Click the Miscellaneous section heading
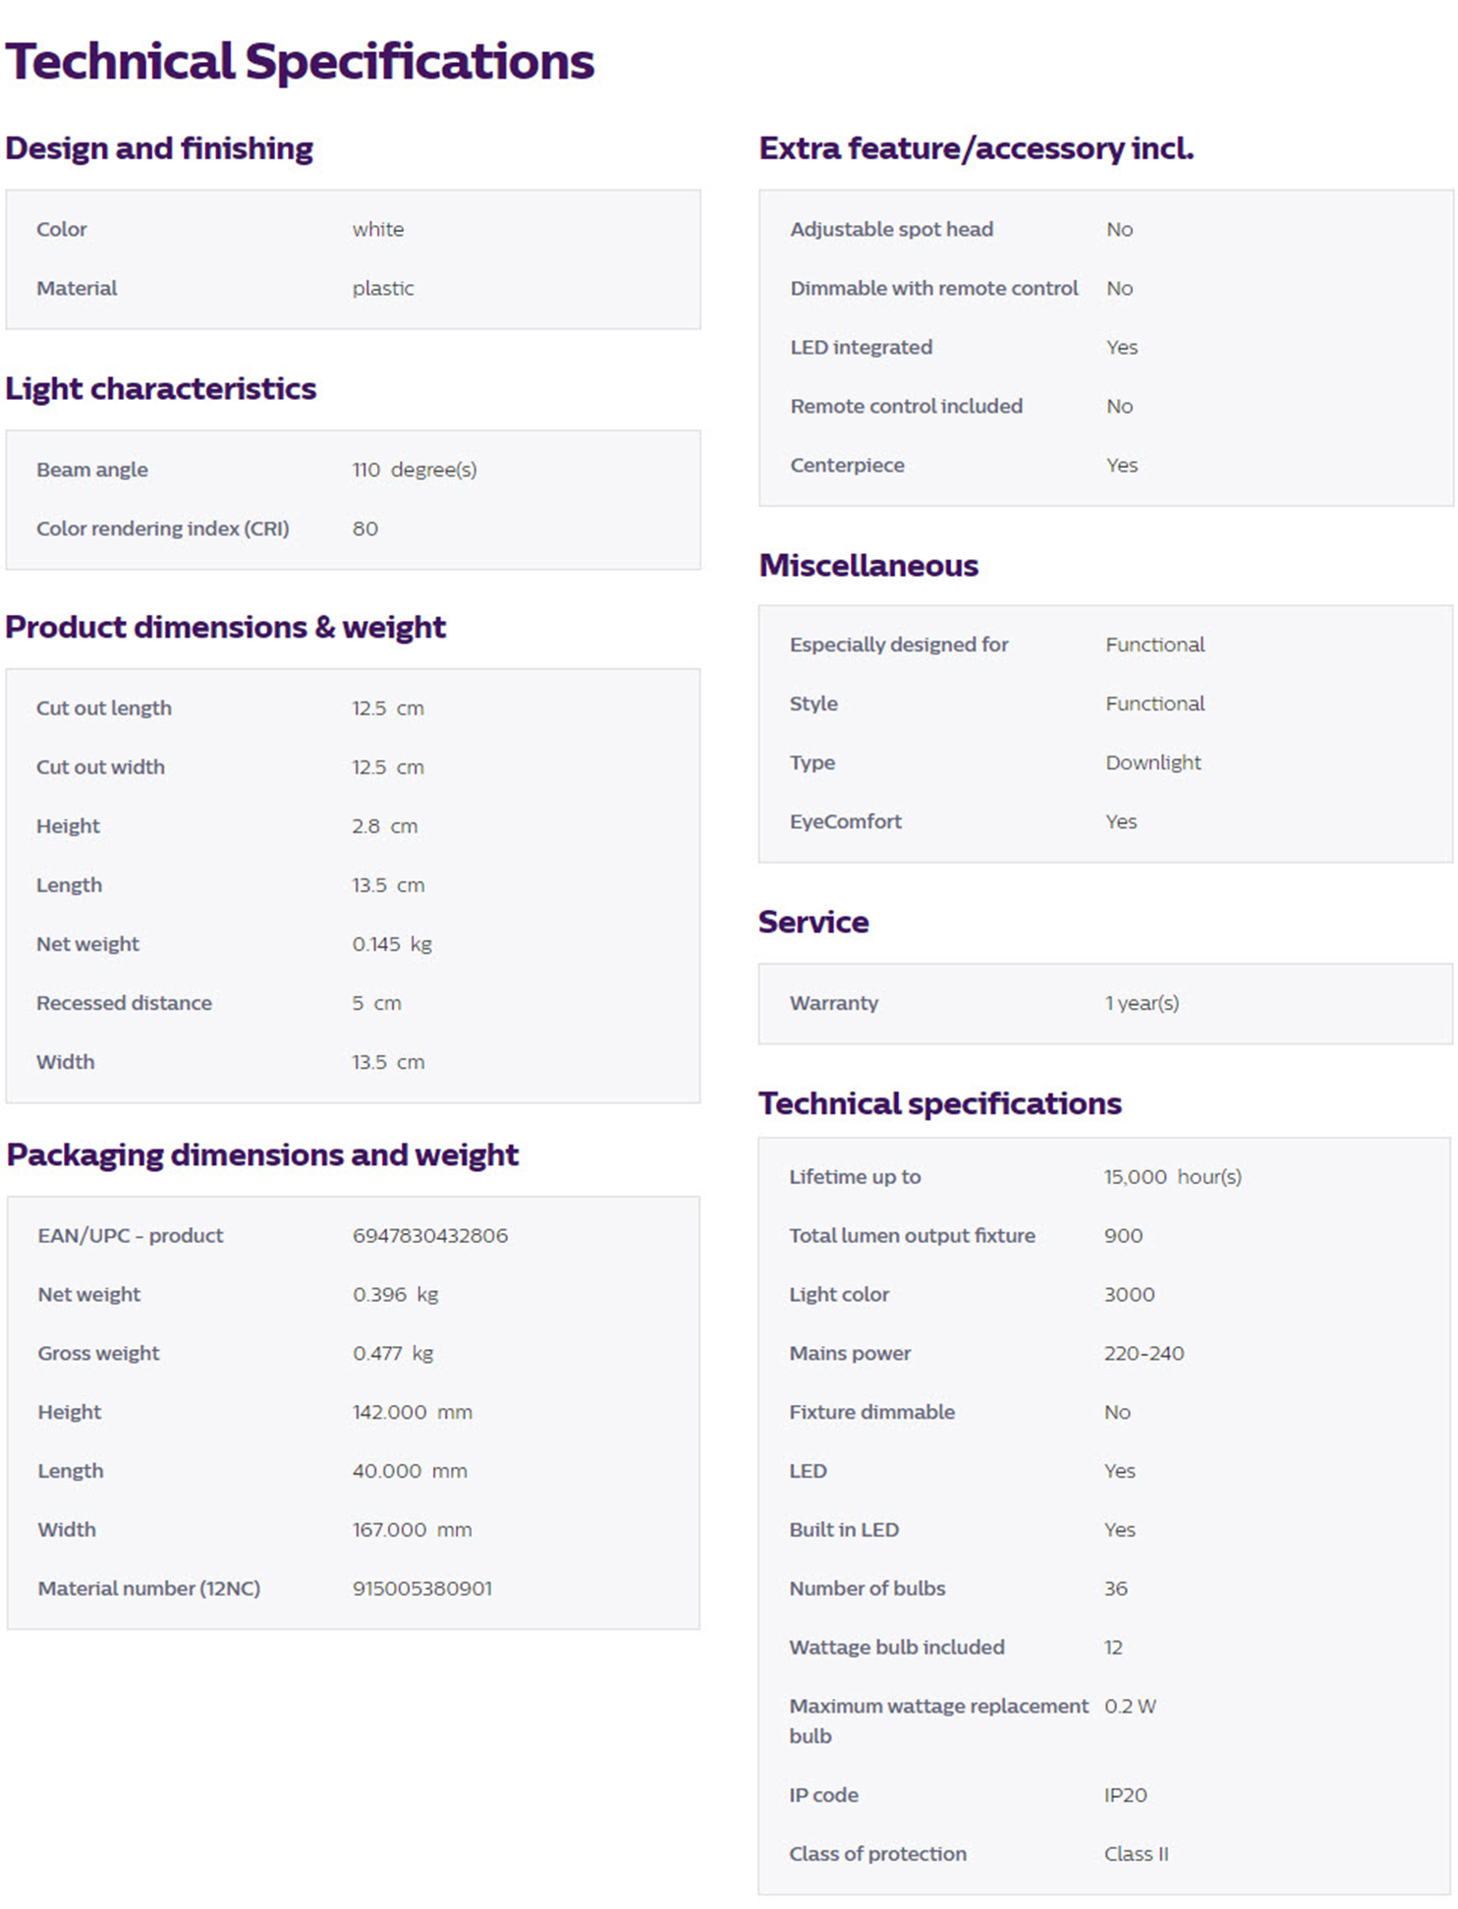This screenshot has width=1458, height=1909. click(869, 566)
